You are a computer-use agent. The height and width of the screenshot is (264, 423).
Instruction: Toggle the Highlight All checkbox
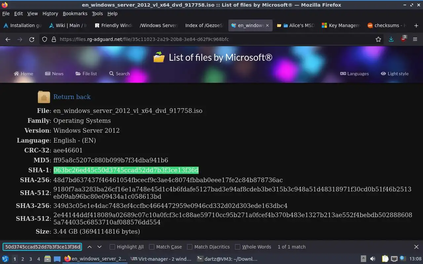click(112, 247)
